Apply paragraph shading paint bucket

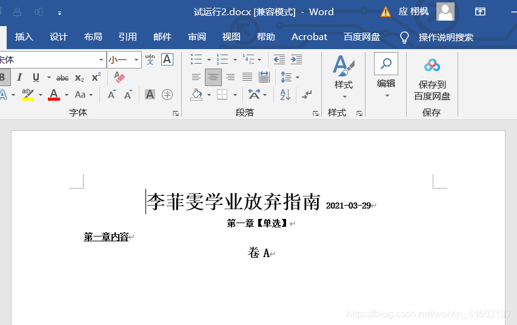196,95
